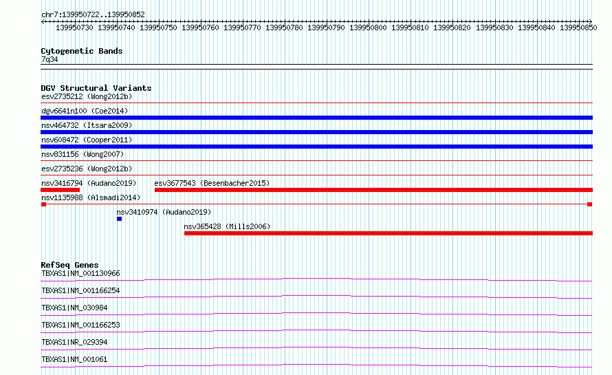
Task: Click the right red end block of nsv1135988
Action: click(590, 204)
